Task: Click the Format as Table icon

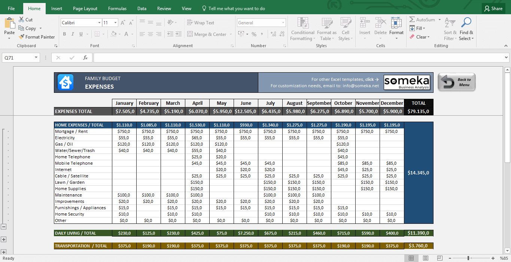Action: point(326,28)
